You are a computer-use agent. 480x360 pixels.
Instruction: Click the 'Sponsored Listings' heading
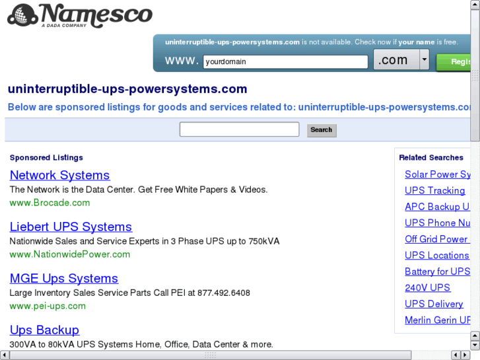tap(46, 158)
